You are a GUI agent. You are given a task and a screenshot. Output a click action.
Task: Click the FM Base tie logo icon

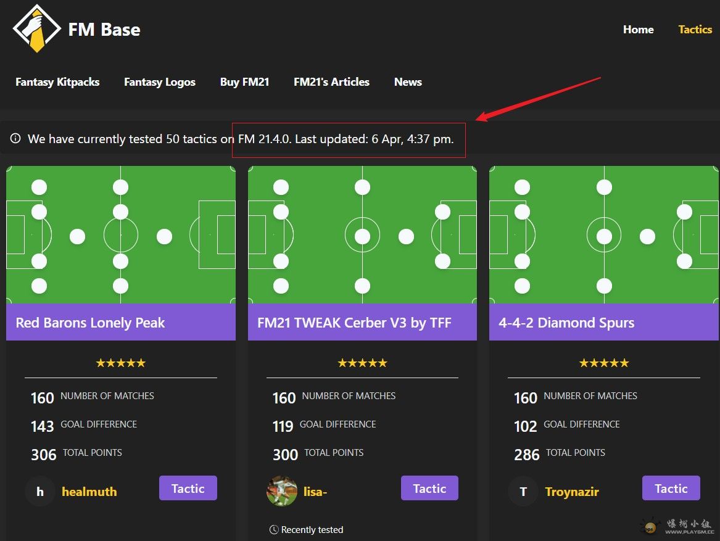pos(37,28)
